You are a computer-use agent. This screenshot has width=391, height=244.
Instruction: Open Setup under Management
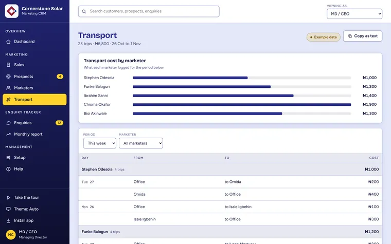34,157
